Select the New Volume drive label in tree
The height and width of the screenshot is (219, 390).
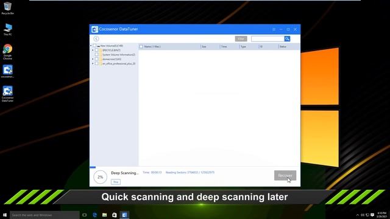tap(112, 46)
